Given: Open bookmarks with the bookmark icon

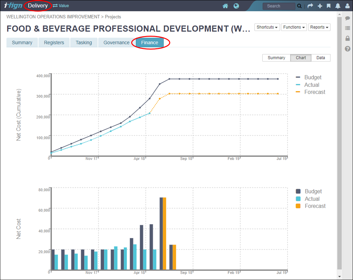Looking at the screenshot, I should [329, 6].
